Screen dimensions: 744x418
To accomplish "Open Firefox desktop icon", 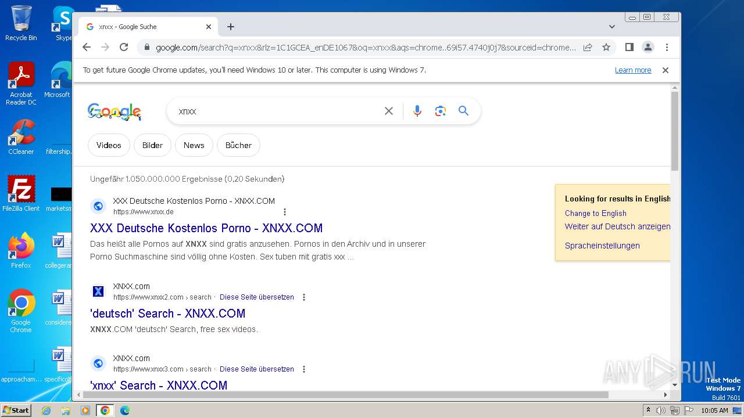I will [x=21, y=251].
